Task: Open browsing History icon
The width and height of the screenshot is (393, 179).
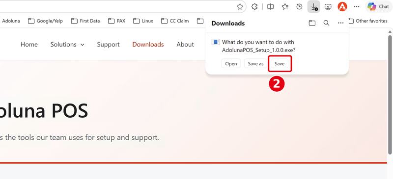Action: [x=299, y=7]
